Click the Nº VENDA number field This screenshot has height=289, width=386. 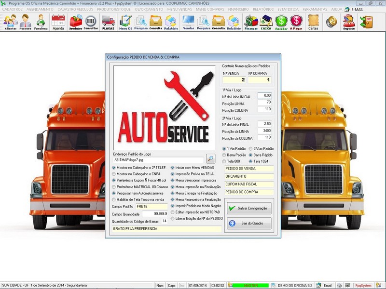pos(234,79)
